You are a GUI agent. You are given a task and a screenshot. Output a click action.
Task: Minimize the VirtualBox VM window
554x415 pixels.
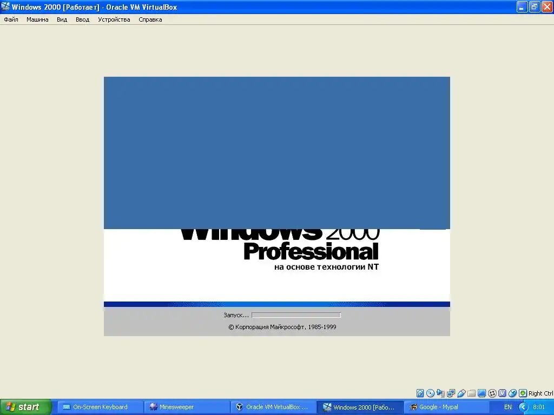(x=522, y=6)
